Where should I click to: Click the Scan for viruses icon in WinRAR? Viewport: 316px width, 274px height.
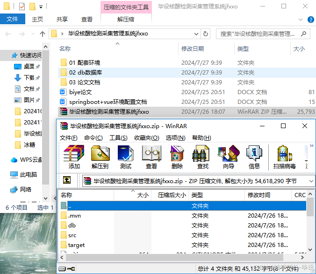[x=284, y=157]
